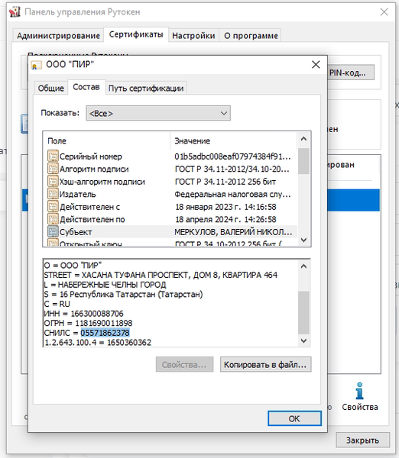The height and width of the screenshot is (458, 399).
Task: Click the Свойства info icon in Рутокен panel
Action: click(359, 391)
